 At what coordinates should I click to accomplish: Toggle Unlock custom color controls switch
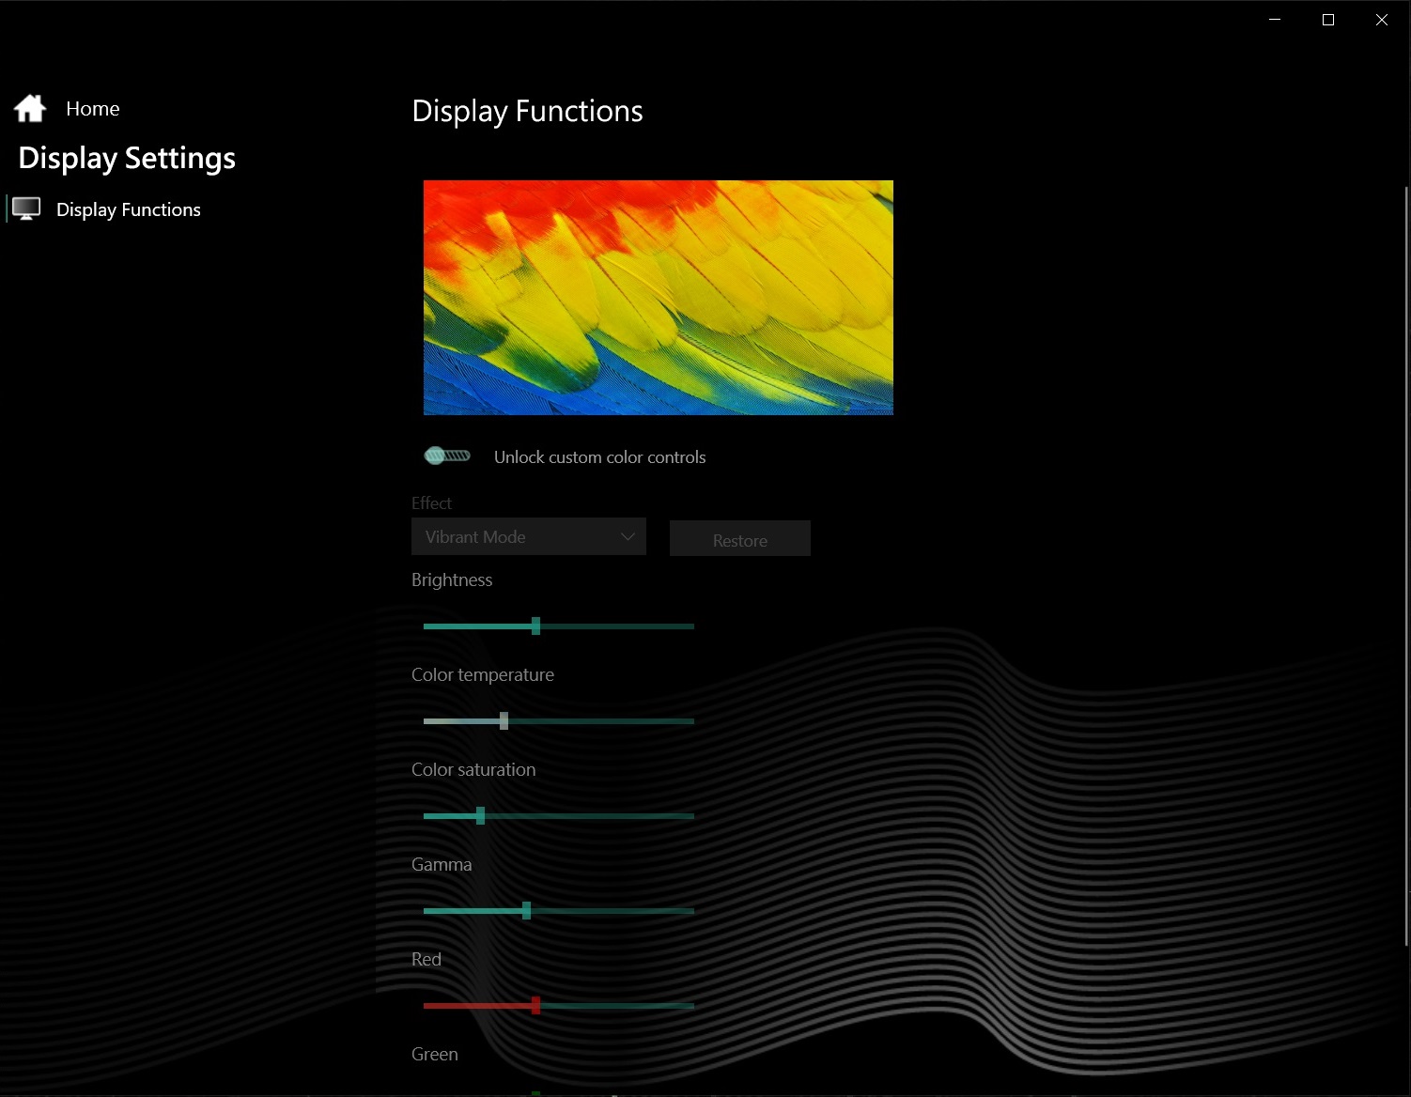point(447,456)
